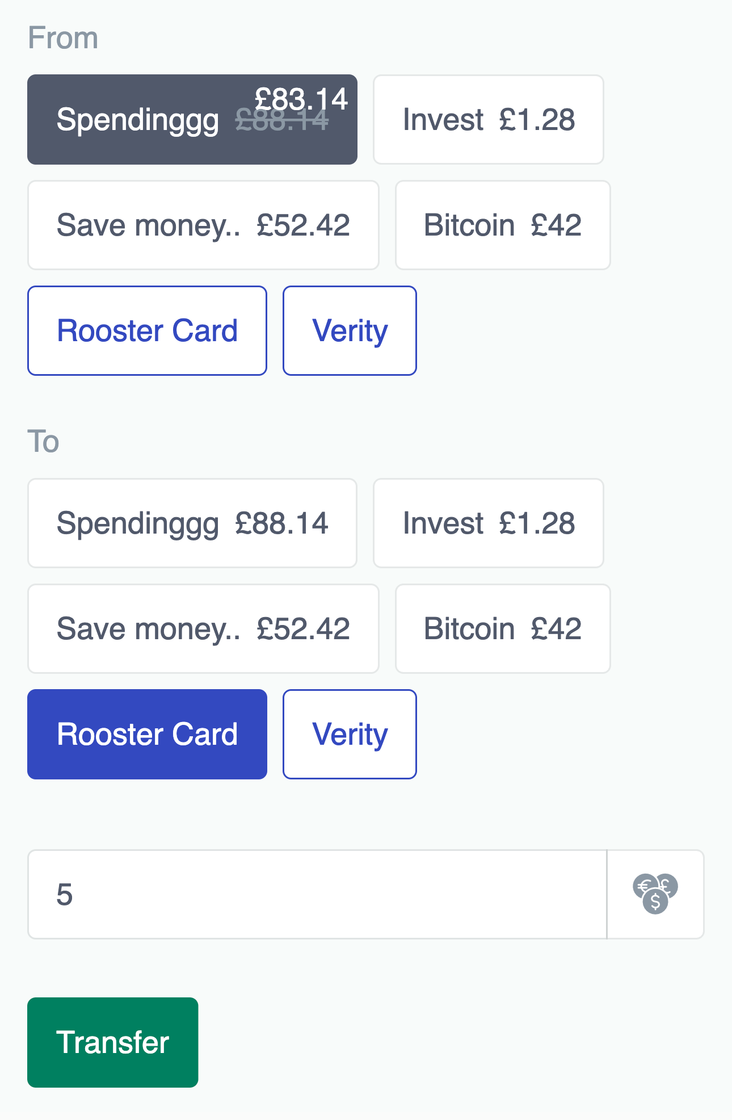Screen dimensions: 732x1120
Task: Select Bitcoin £42 as source pot
Action: pyautogui.click(x=503, y=225)
